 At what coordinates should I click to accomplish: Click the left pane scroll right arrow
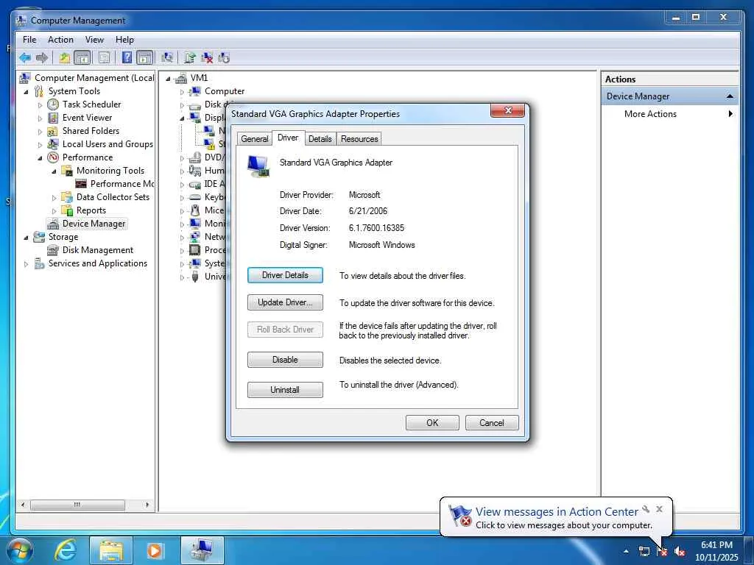coord(147,505)
